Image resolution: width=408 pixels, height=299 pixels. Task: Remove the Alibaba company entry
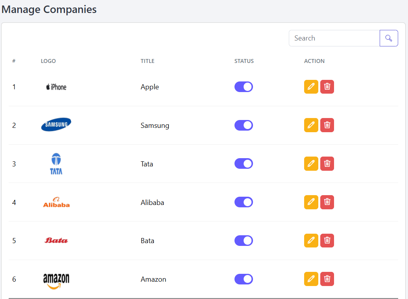pos(327,202)
